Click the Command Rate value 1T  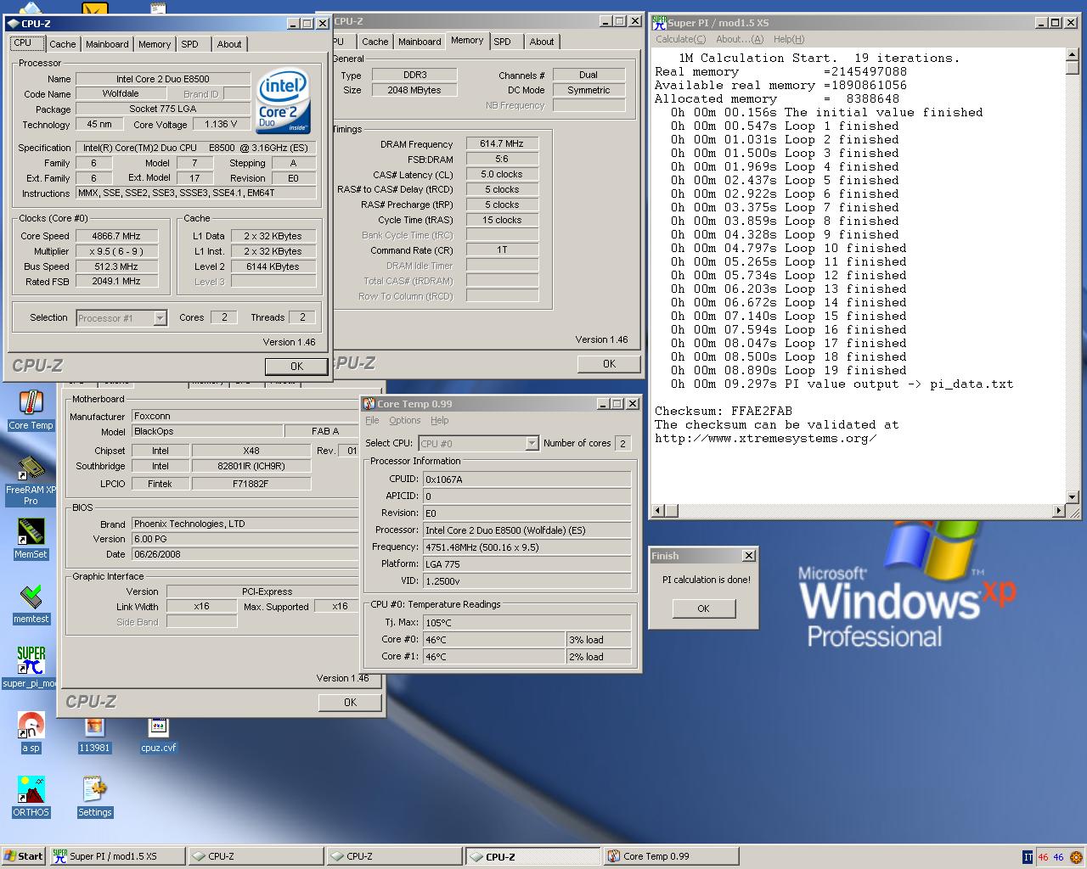pyautogui.click(x=501, y=250)
